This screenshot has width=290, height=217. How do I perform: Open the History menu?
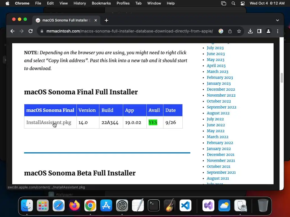click(x=80, y=3)
